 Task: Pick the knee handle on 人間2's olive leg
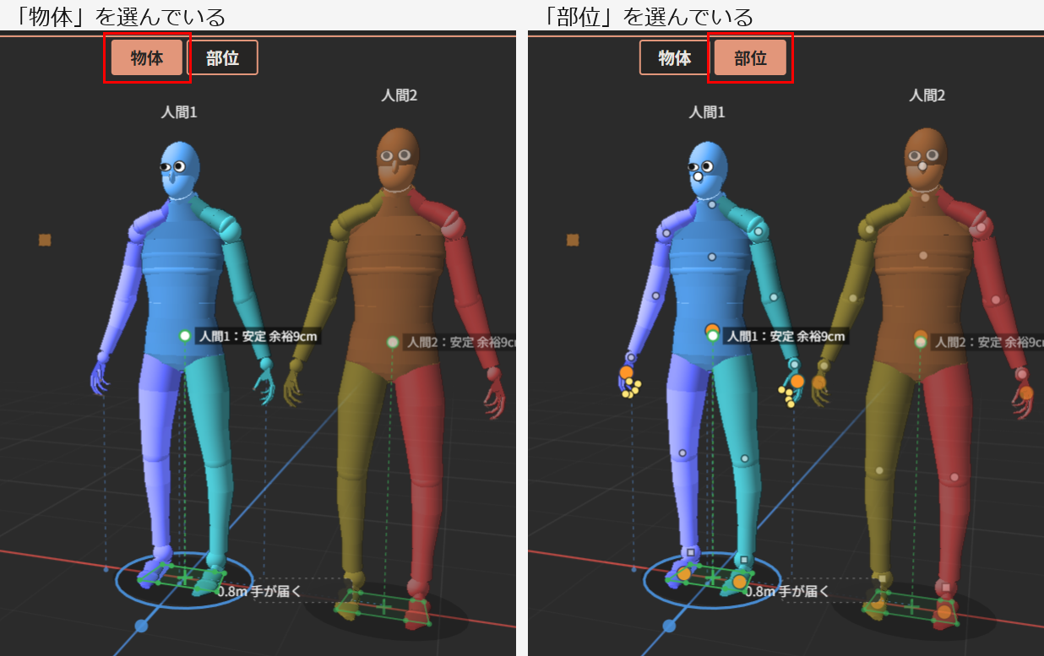point(880,471)
